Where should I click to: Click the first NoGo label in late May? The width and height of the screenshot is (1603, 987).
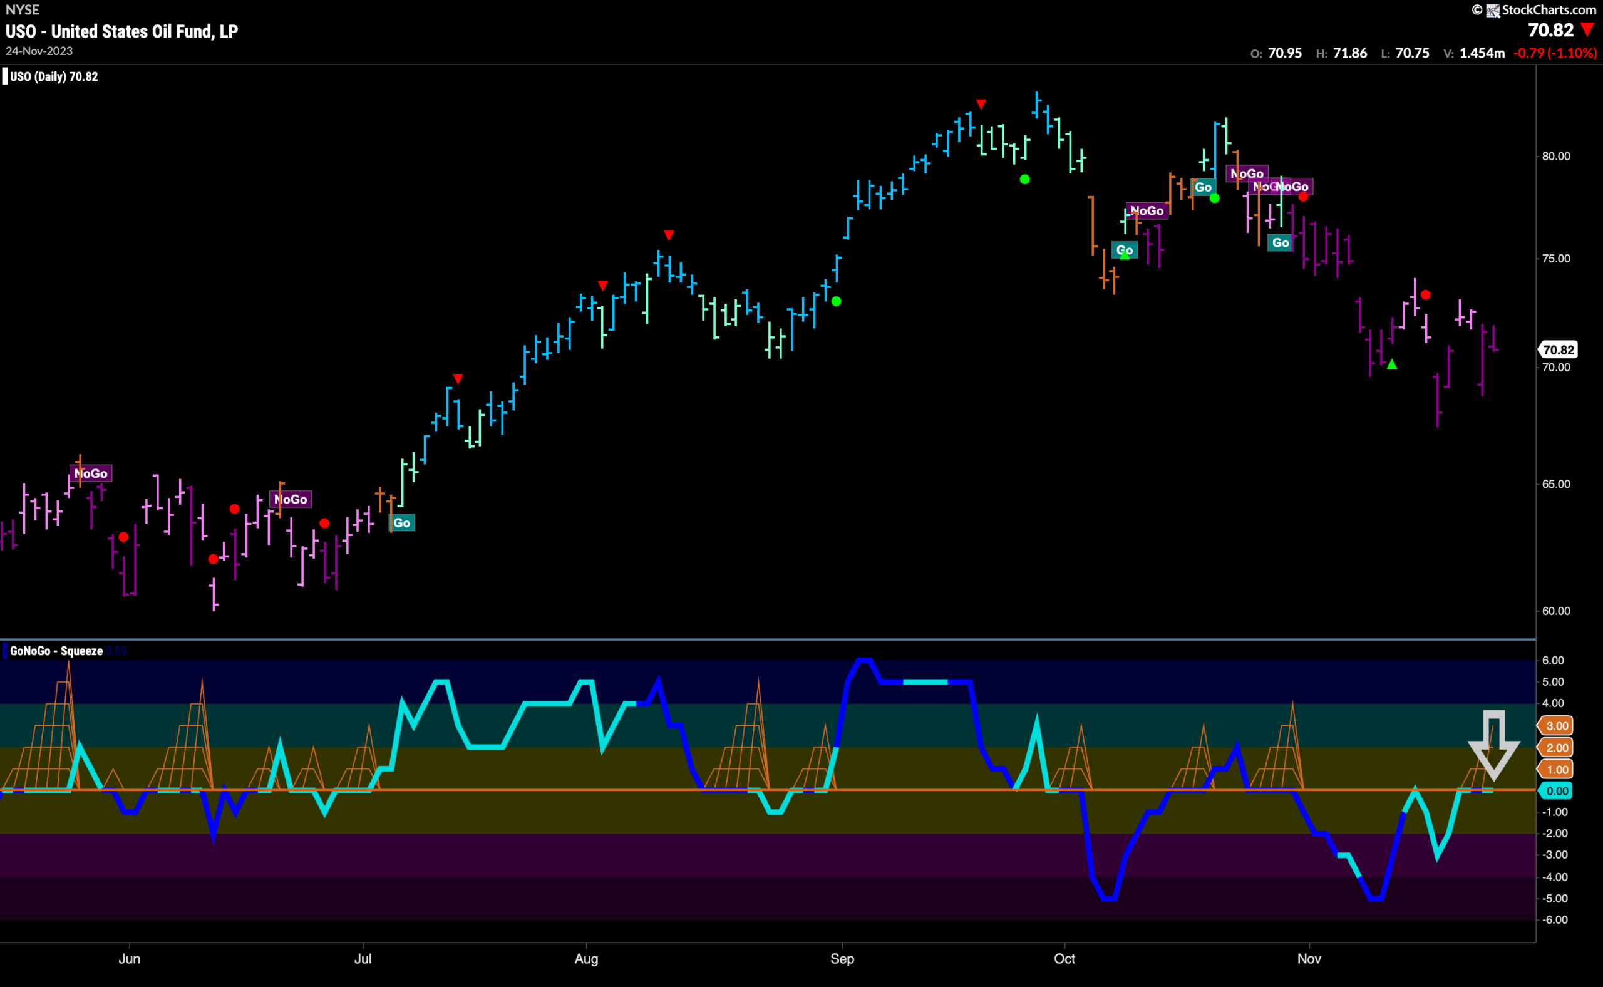91,473
